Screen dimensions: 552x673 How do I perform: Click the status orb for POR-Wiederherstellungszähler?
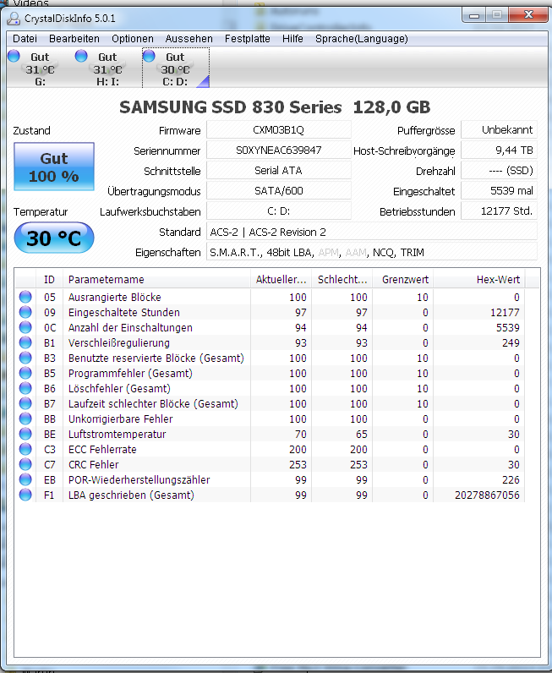(x=25, y=479)
